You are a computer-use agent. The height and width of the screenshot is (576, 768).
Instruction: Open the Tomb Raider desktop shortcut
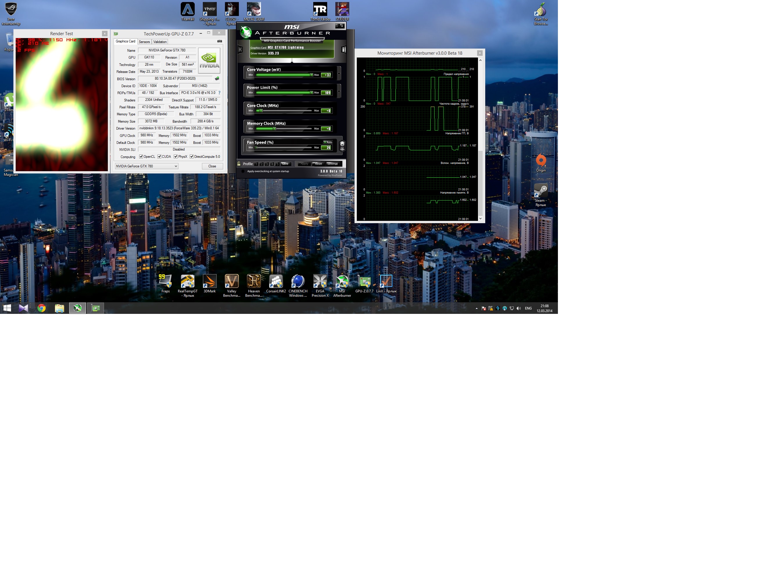pyautogui.click(x=320, y=12)
